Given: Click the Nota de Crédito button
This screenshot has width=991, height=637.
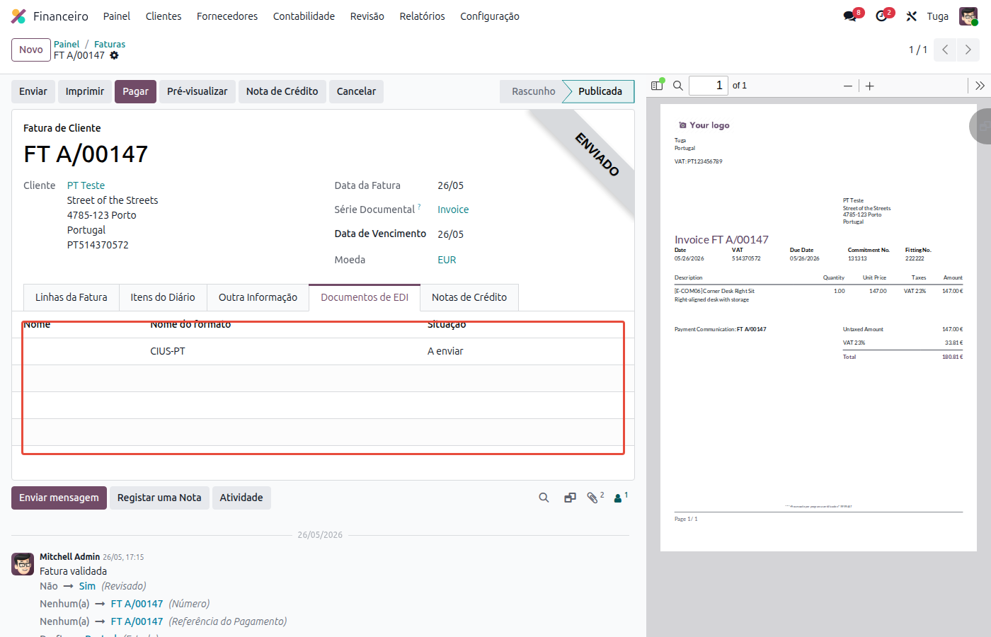Looking at the screenshot, I should point(282,91).
